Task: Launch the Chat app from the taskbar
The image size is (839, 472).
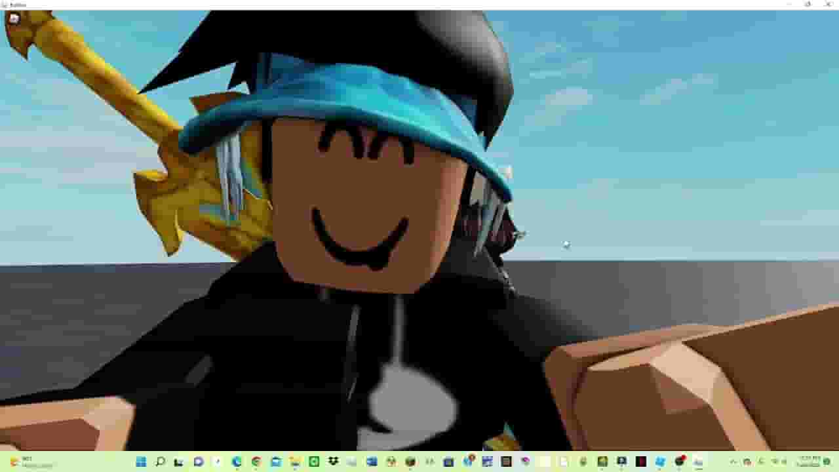Action: [x=199, y=462]
